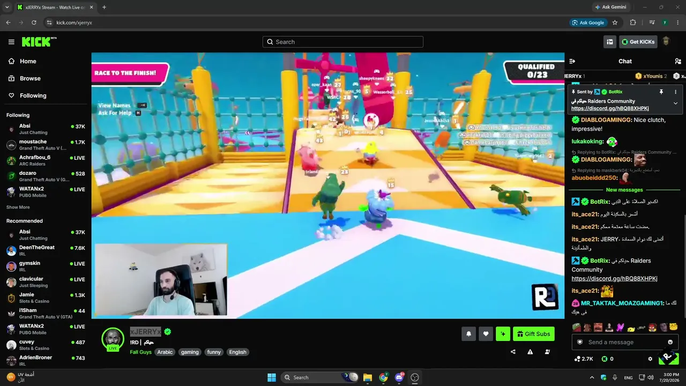Open Jamie Slots & Casino channel
This screenshot has height=386, width=686.
click(x=46, y=298)
